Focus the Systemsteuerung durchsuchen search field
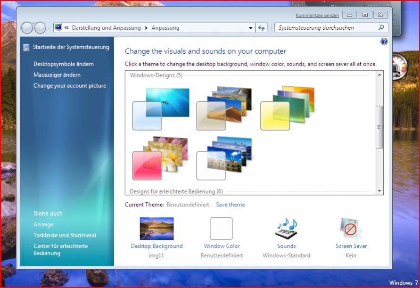420x288 pixels. point(331,28)
